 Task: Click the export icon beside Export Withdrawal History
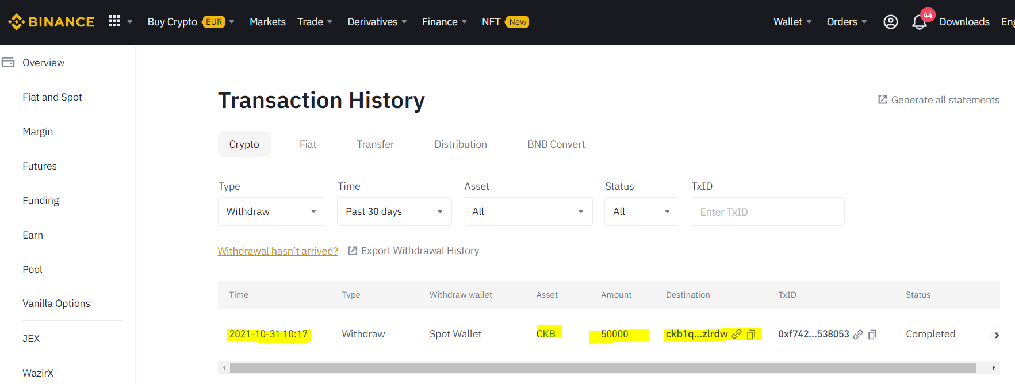[x=353, y=251]
